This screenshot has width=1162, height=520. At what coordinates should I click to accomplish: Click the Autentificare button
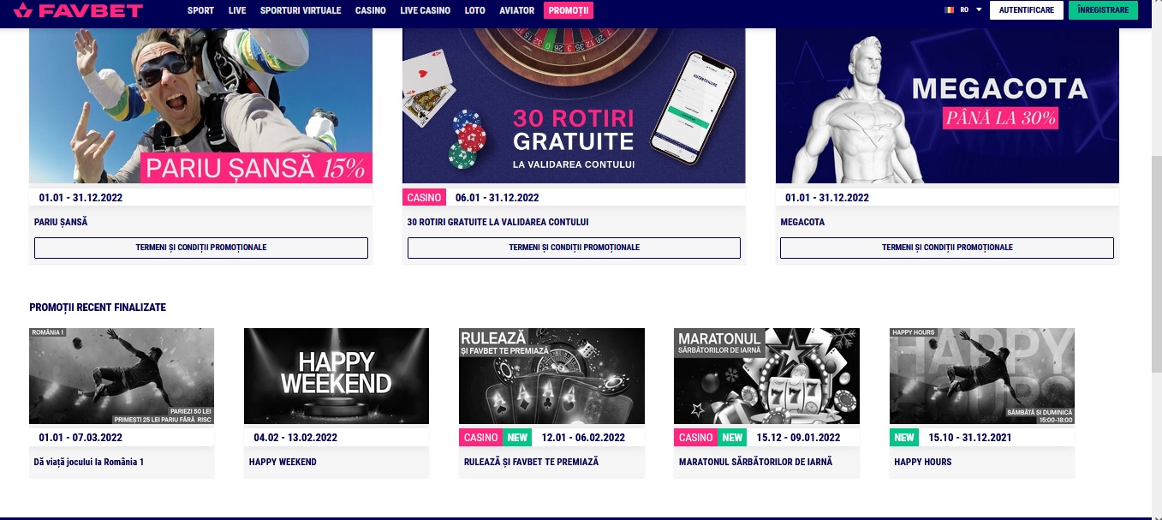pos(1027,10)
